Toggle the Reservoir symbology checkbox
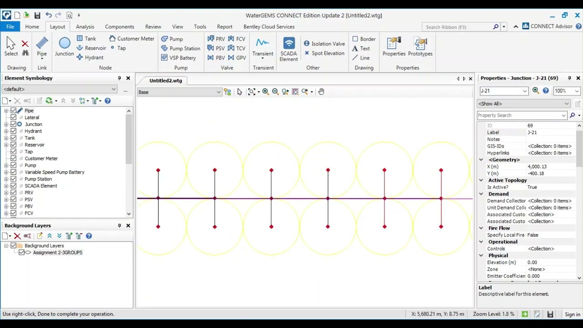 tap(13, 145)
